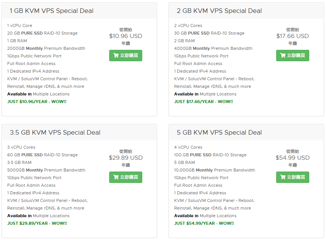Select the 3.5 GB KVM VPS Special Deal heading
This screenshot has width=326, height=240.
pos(55,133)
